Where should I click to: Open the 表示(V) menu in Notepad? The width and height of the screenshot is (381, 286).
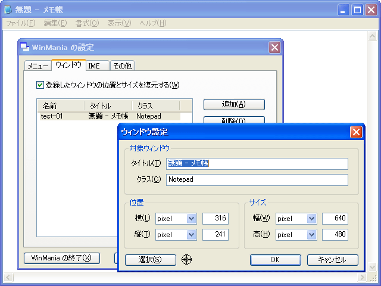pos(119,23)
